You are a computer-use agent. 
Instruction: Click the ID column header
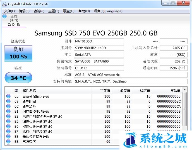[x=16, y=91]
